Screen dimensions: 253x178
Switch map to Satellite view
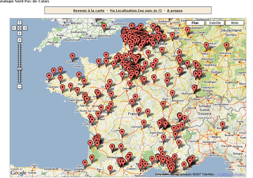point(215,23)
